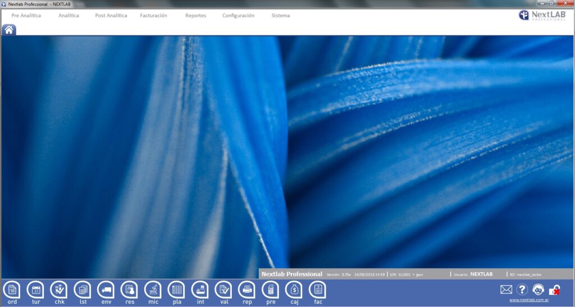
Task: Open the 'val' validation shortcut icon
Action: click(x=223, y=290)
